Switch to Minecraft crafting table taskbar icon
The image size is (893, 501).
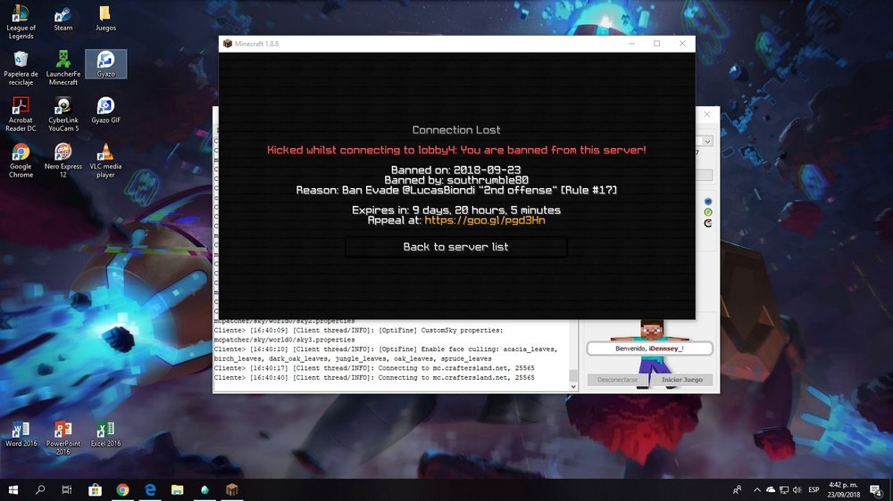click(x=232, y=489)
